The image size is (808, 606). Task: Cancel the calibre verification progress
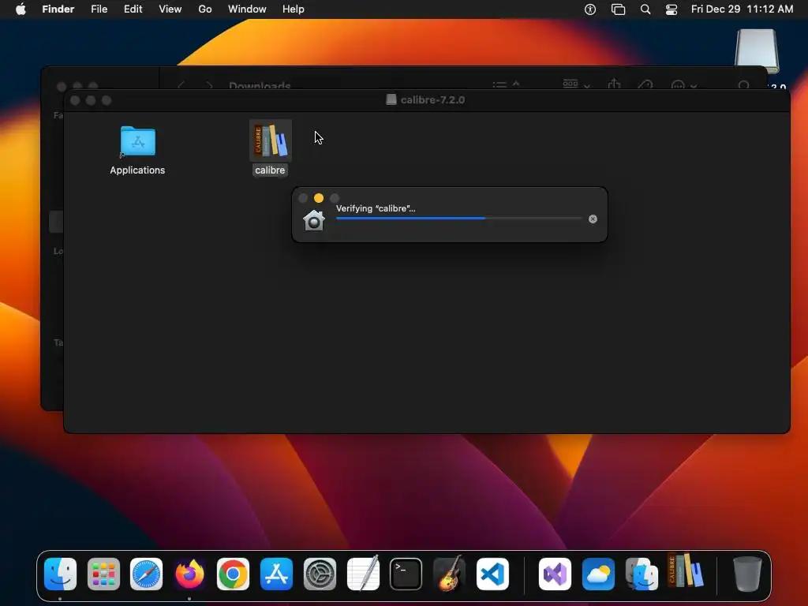tap(593, 219)
